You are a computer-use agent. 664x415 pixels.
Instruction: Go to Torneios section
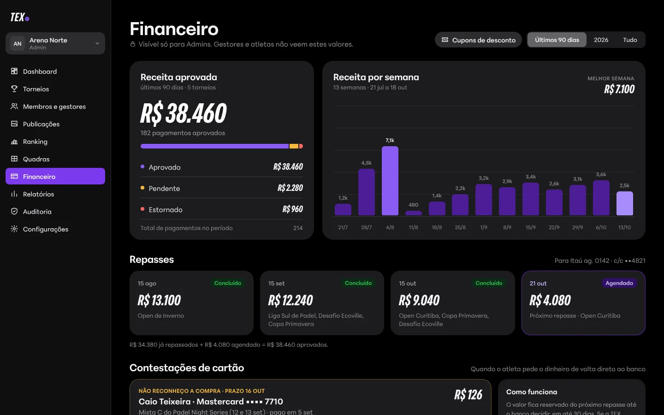(55, 89)
